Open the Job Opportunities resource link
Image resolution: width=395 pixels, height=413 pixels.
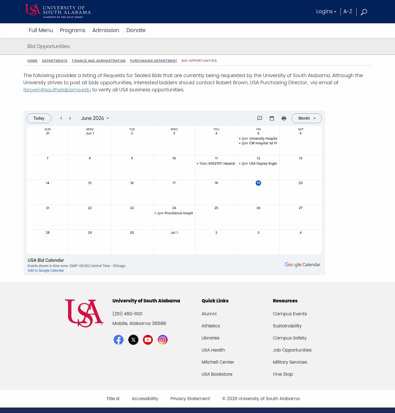pyautogui.click(x=292, y=350)
